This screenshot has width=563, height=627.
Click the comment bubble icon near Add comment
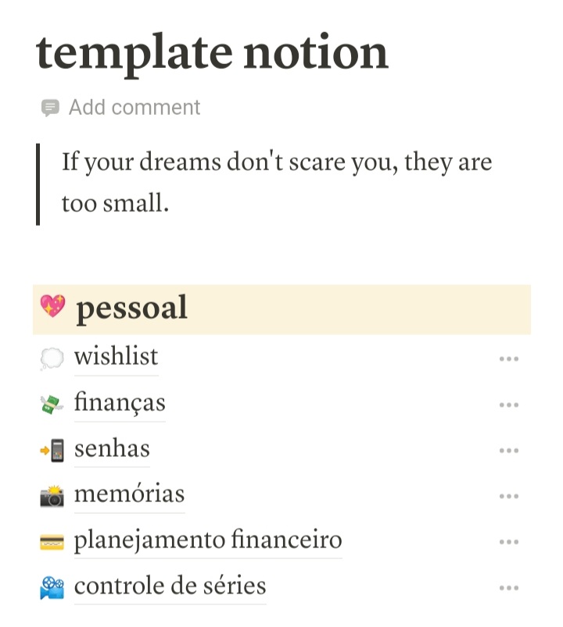(x=50, y=107)
